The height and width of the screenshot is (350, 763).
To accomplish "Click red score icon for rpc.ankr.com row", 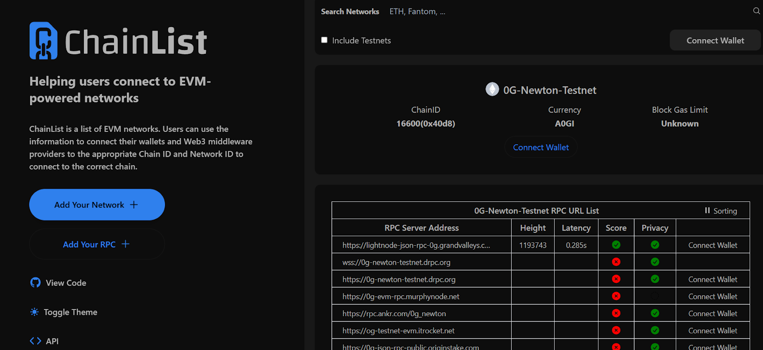I will [616, 313].
